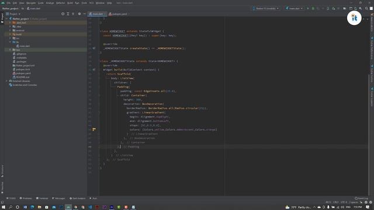Open the Problems tool window
Image resolution: width=374 pixels, height=210 pixels.
[26, 198]
